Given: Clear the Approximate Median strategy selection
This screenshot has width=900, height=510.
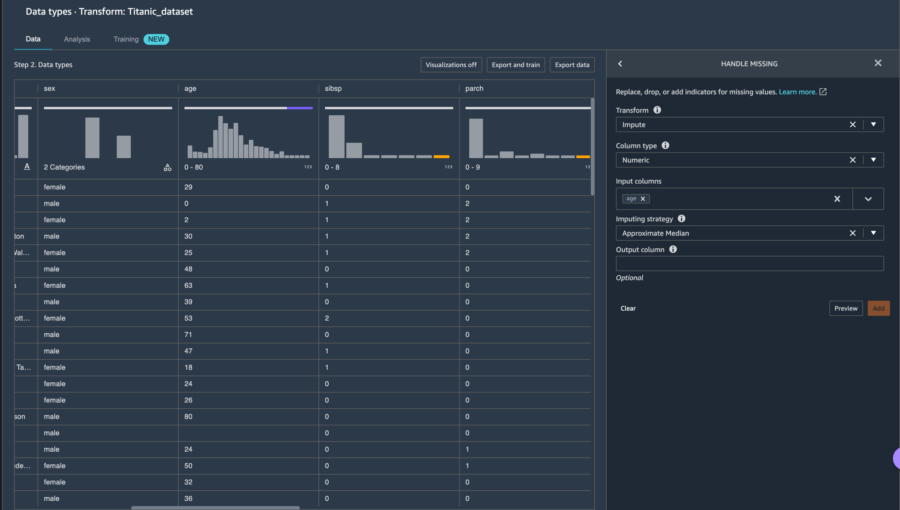Looking at the screenshot, I should (x=852, y=233).
